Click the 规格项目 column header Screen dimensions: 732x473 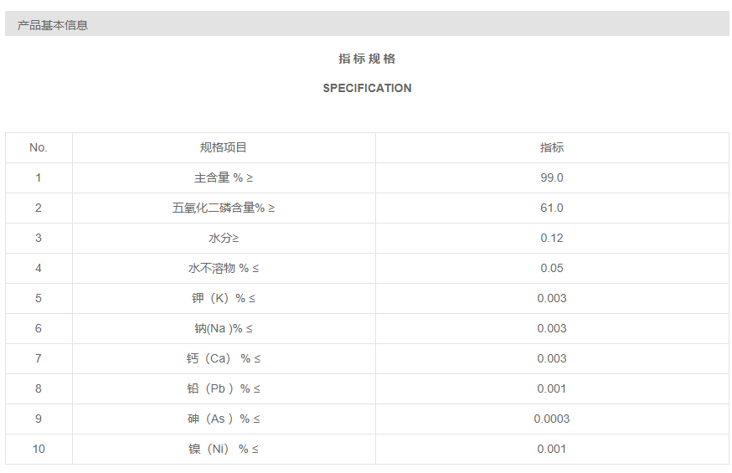[x=224, y=147]
